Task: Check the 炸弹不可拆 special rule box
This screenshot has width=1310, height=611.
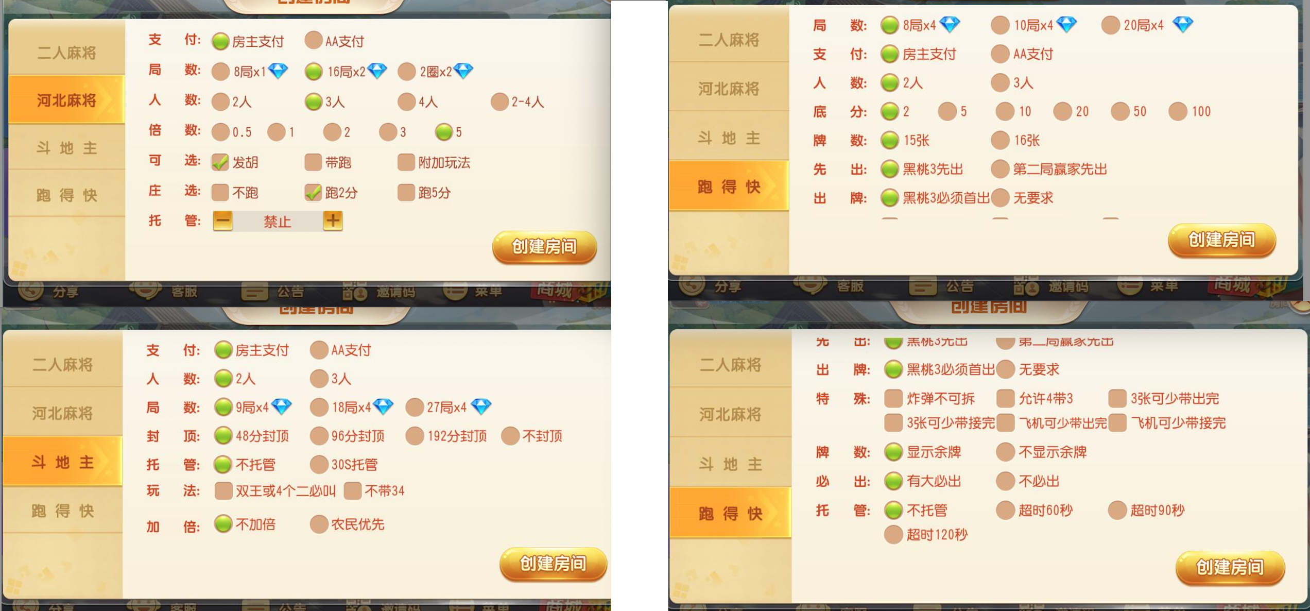Action: (893, 398)
